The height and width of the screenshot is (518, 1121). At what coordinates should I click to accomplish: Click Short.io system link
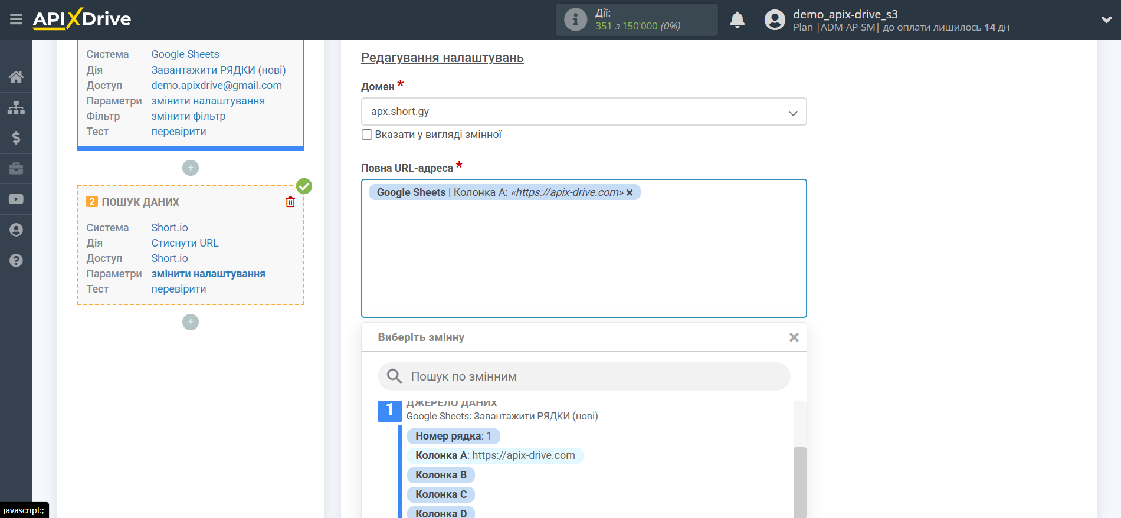pos(169,228)
